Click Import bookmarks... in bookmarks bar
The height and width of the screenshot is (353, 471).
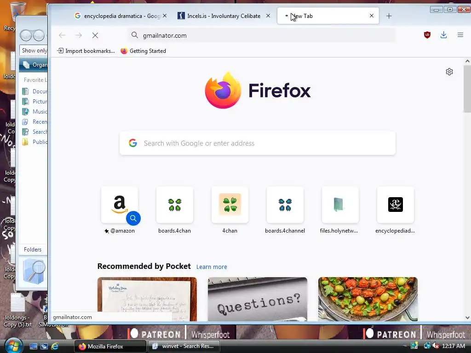[x=86, y=51]
